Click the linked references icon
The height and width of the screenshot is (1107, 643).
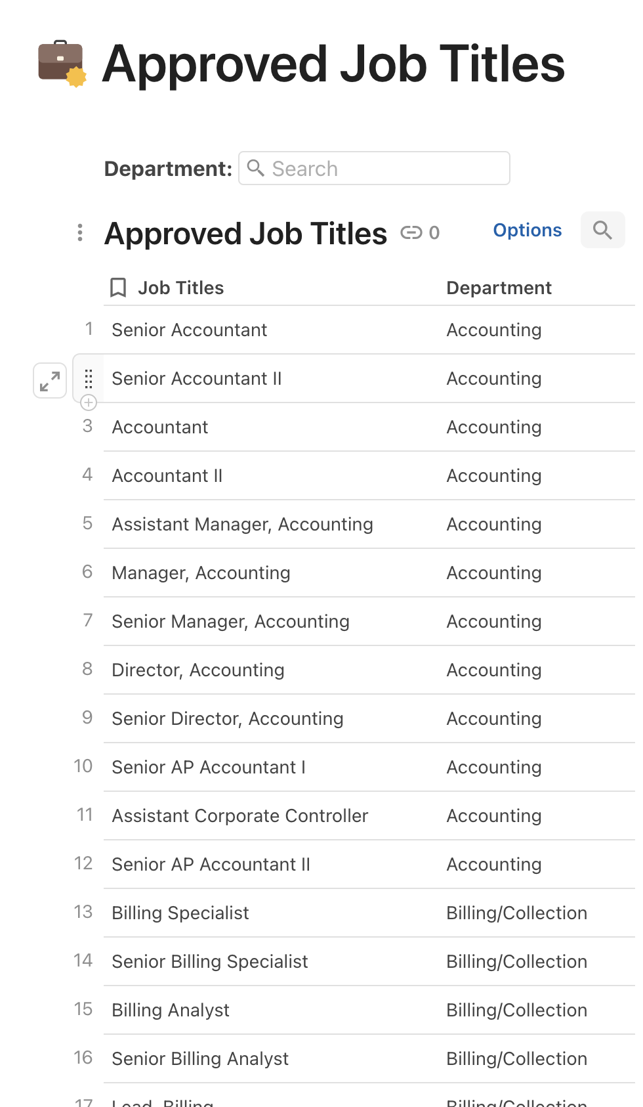(411, 232)
